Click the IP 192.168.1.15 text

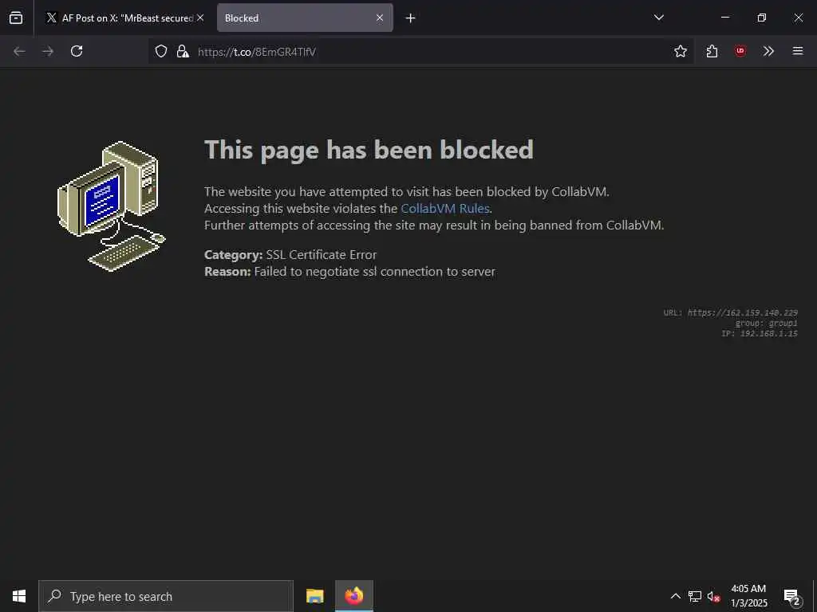click(760, 334)
